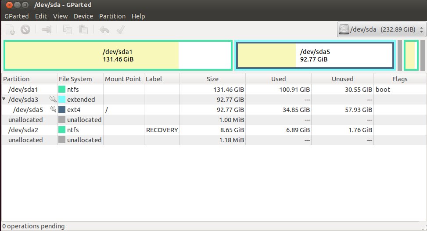Image resolution: width=427 pixels, height=231 pixels.
Task: Select the last unallocated 1.18 MiB row
Action: 214,140
